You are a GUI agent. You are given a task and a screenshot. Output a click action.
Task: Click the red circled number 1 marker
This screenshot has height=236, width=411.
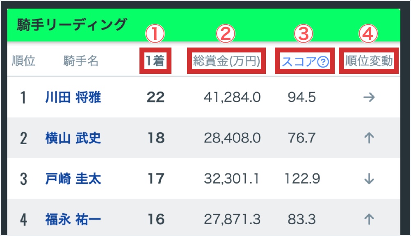coord(155,34)
